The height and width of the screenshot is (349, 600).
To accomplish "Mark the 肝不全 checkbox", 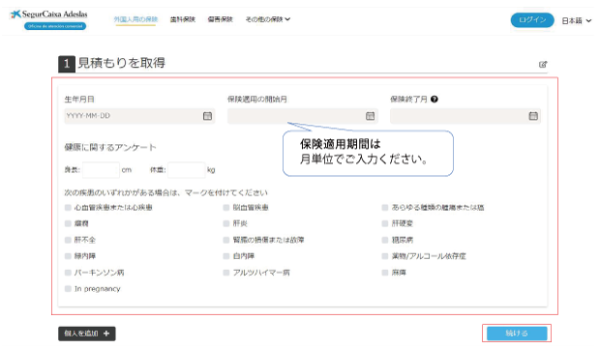I will [x=68, y=240].
